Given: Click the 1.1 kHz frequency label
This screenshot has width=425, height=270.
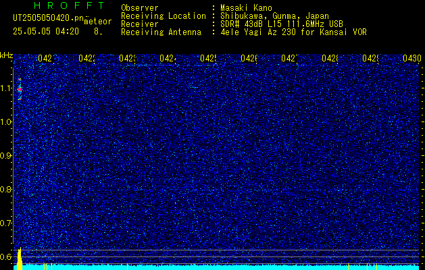Looking at the screenshot, I should pyautogui.click(x=7, y=88).
